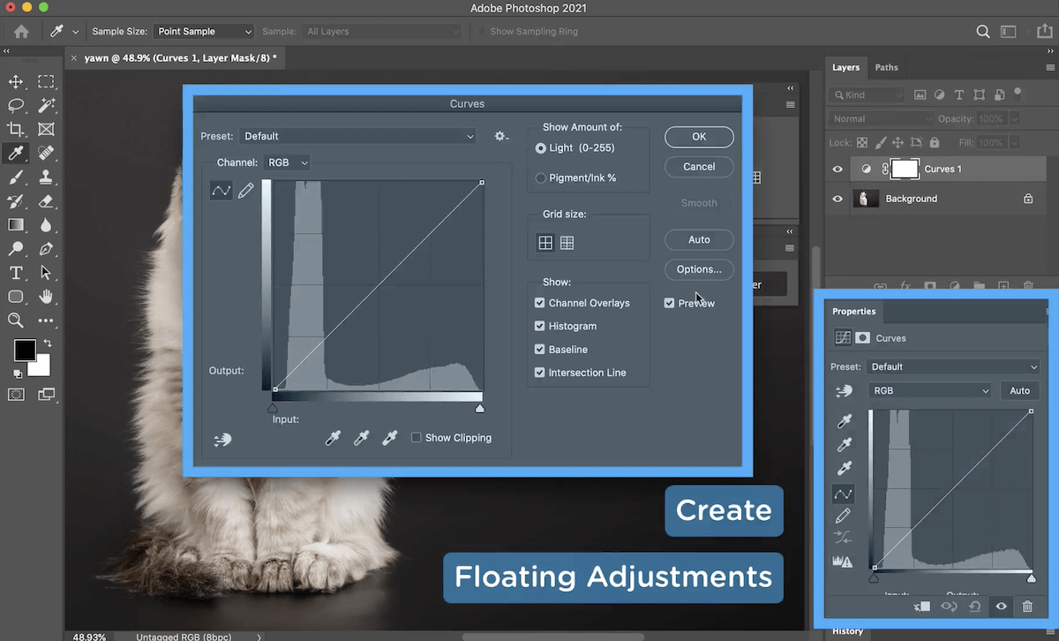The width and height of the screenshot is (1059, 641).
Task: Uncheck the Histogram checkbox in Curves dialog
Action: tap(539, 326)
